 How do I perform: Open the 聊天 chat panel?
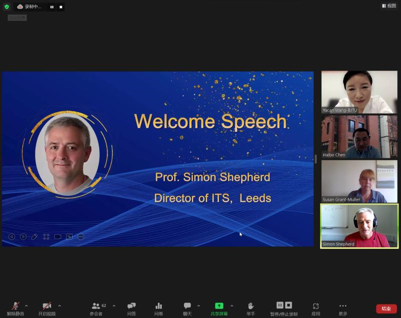(x=187, y=308)
